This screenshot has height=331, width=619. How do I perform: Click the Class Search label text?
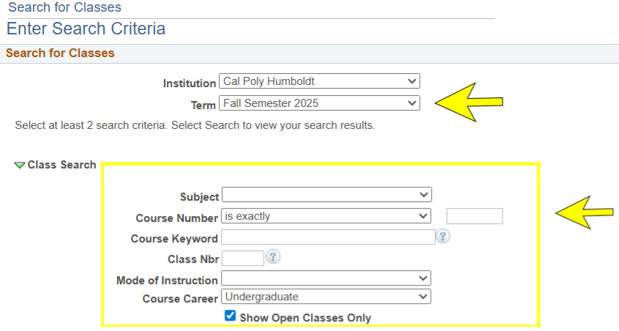pyautogui.click(x=61, y=165)
